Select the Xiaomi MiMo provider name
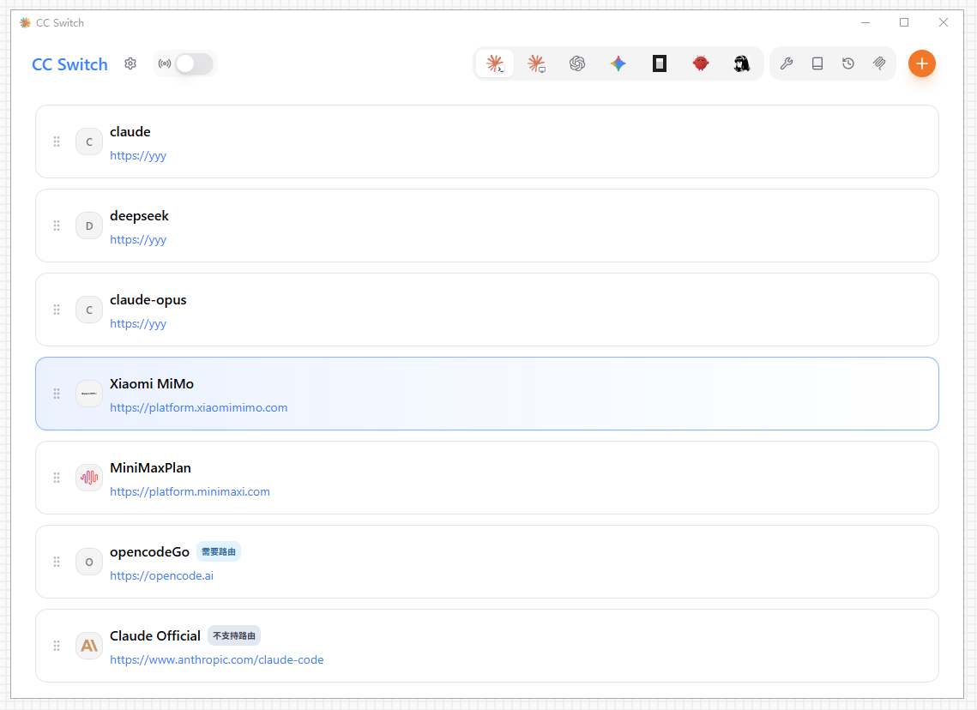The height and width of the screenshot is (710, 977). click(152, 384)
